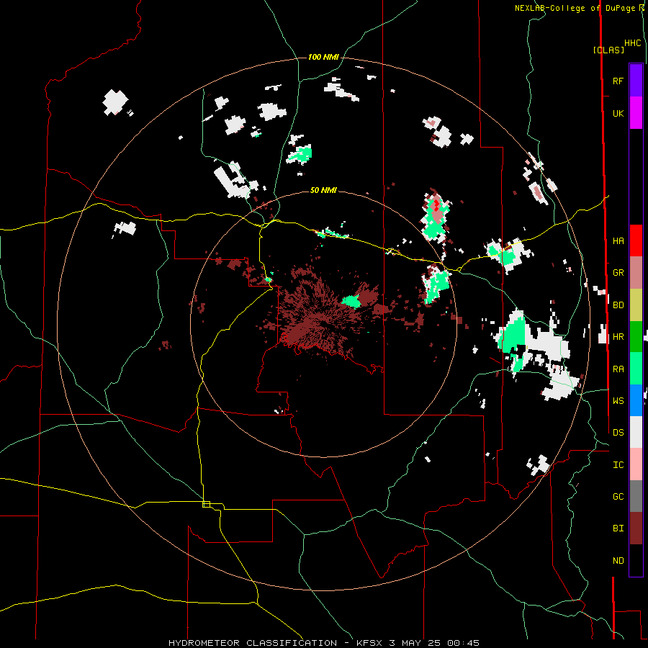Click the "100 NMI" range ring label

(x=323, y=57)
